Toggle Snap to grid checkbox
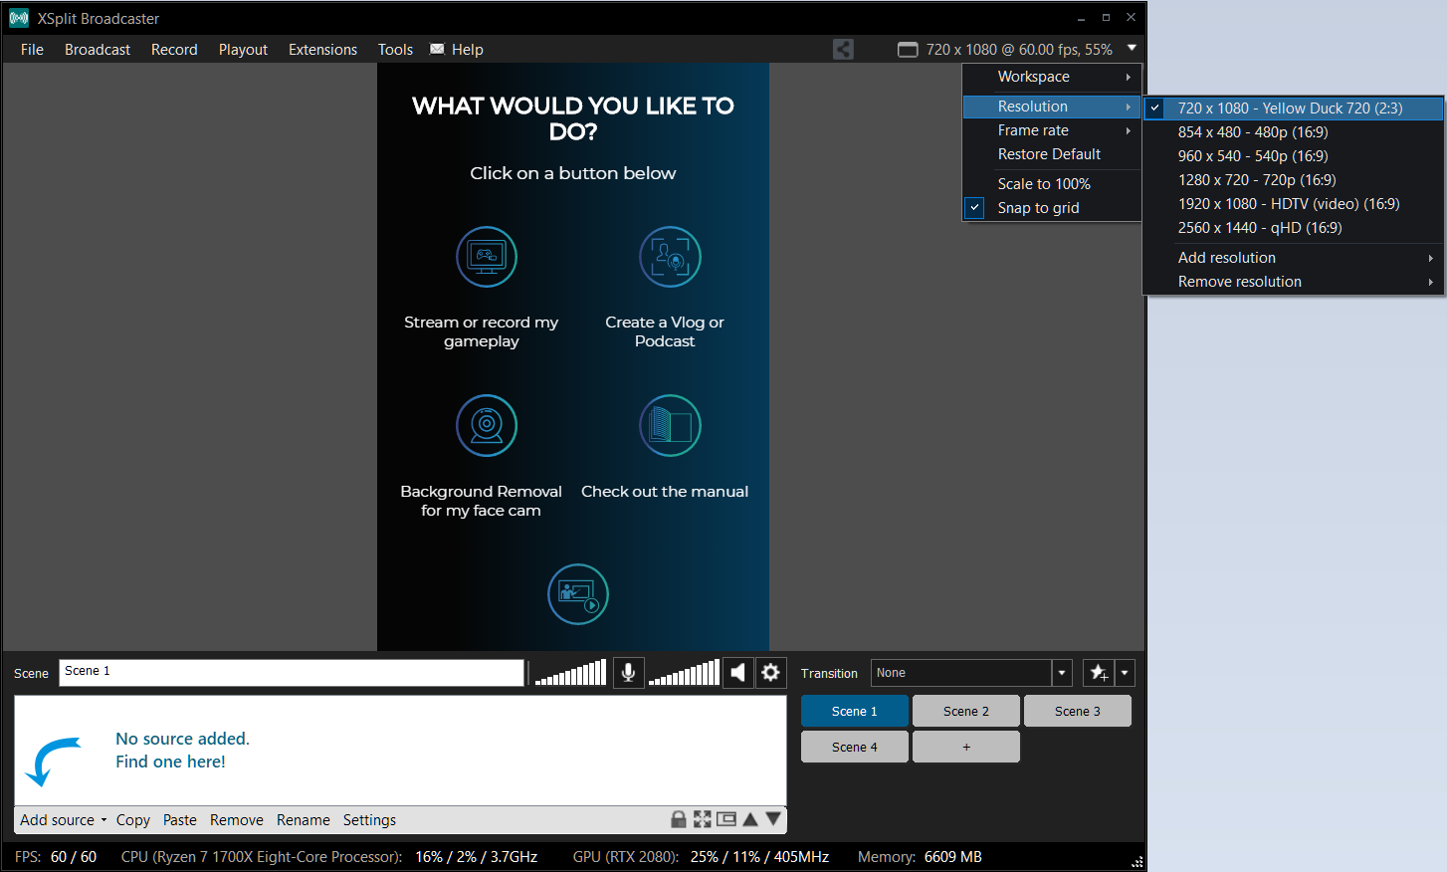Screen dimensions: 1447x872 tap(975, 207)
